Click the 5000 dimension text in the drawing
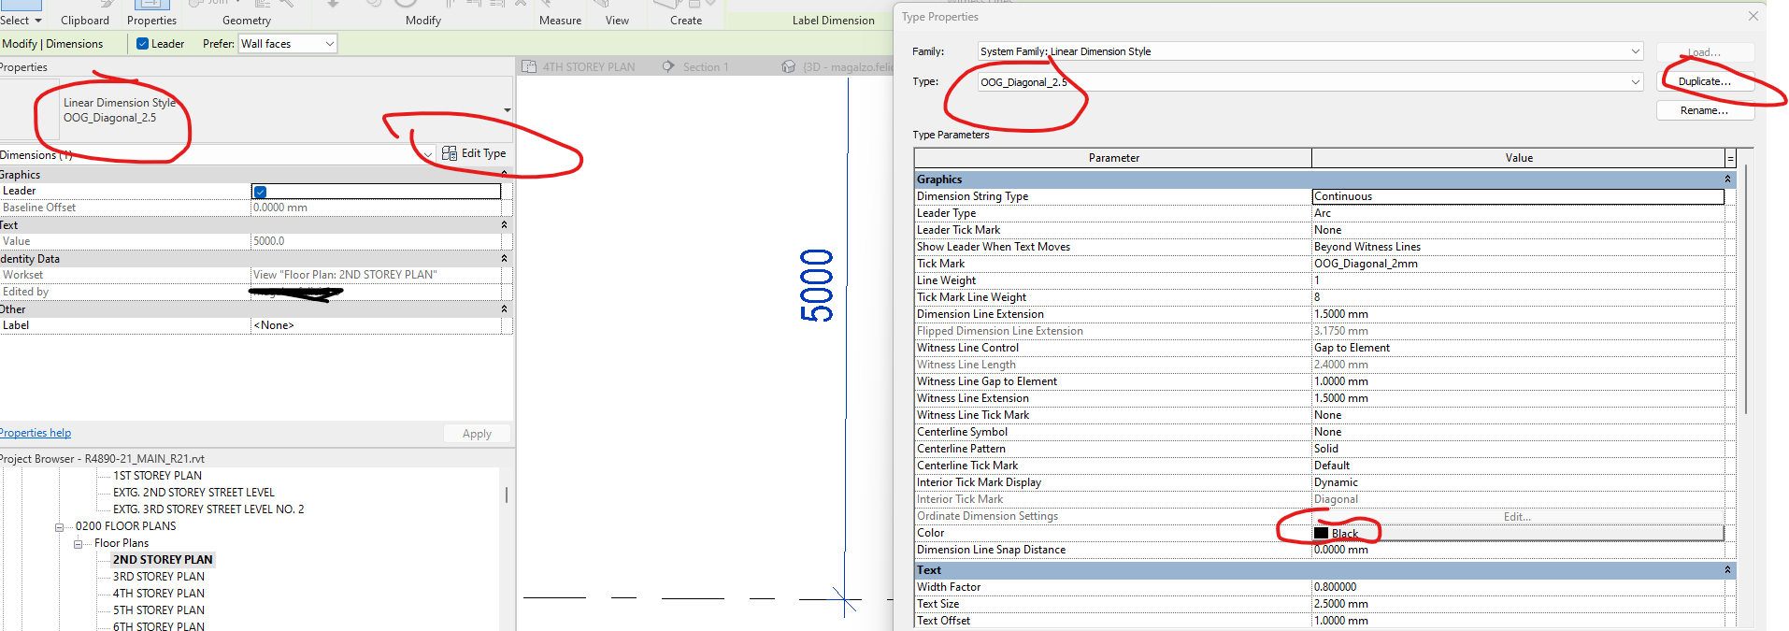This screenshot has width=1789, height=631. pos(817,286)
